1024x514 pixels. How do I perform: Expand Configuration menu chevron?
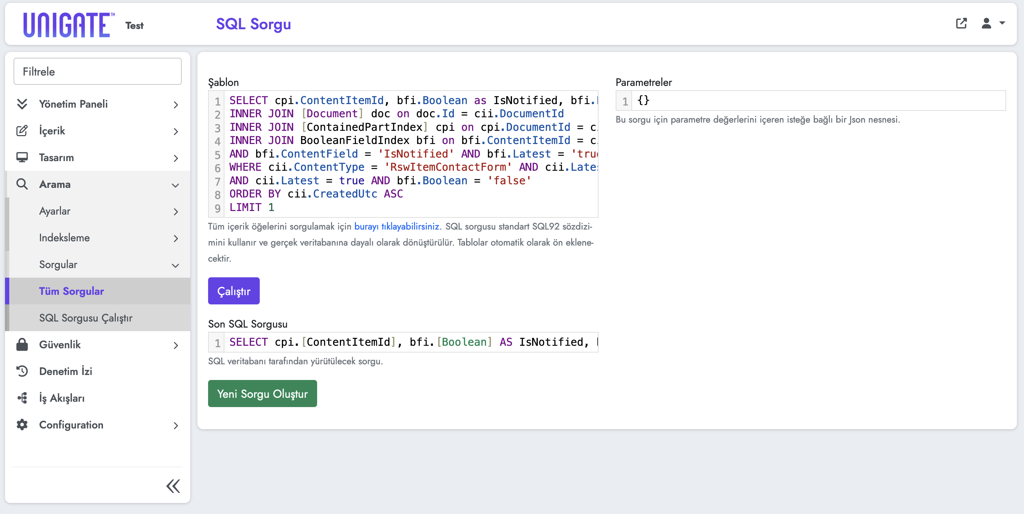point(176,426)
